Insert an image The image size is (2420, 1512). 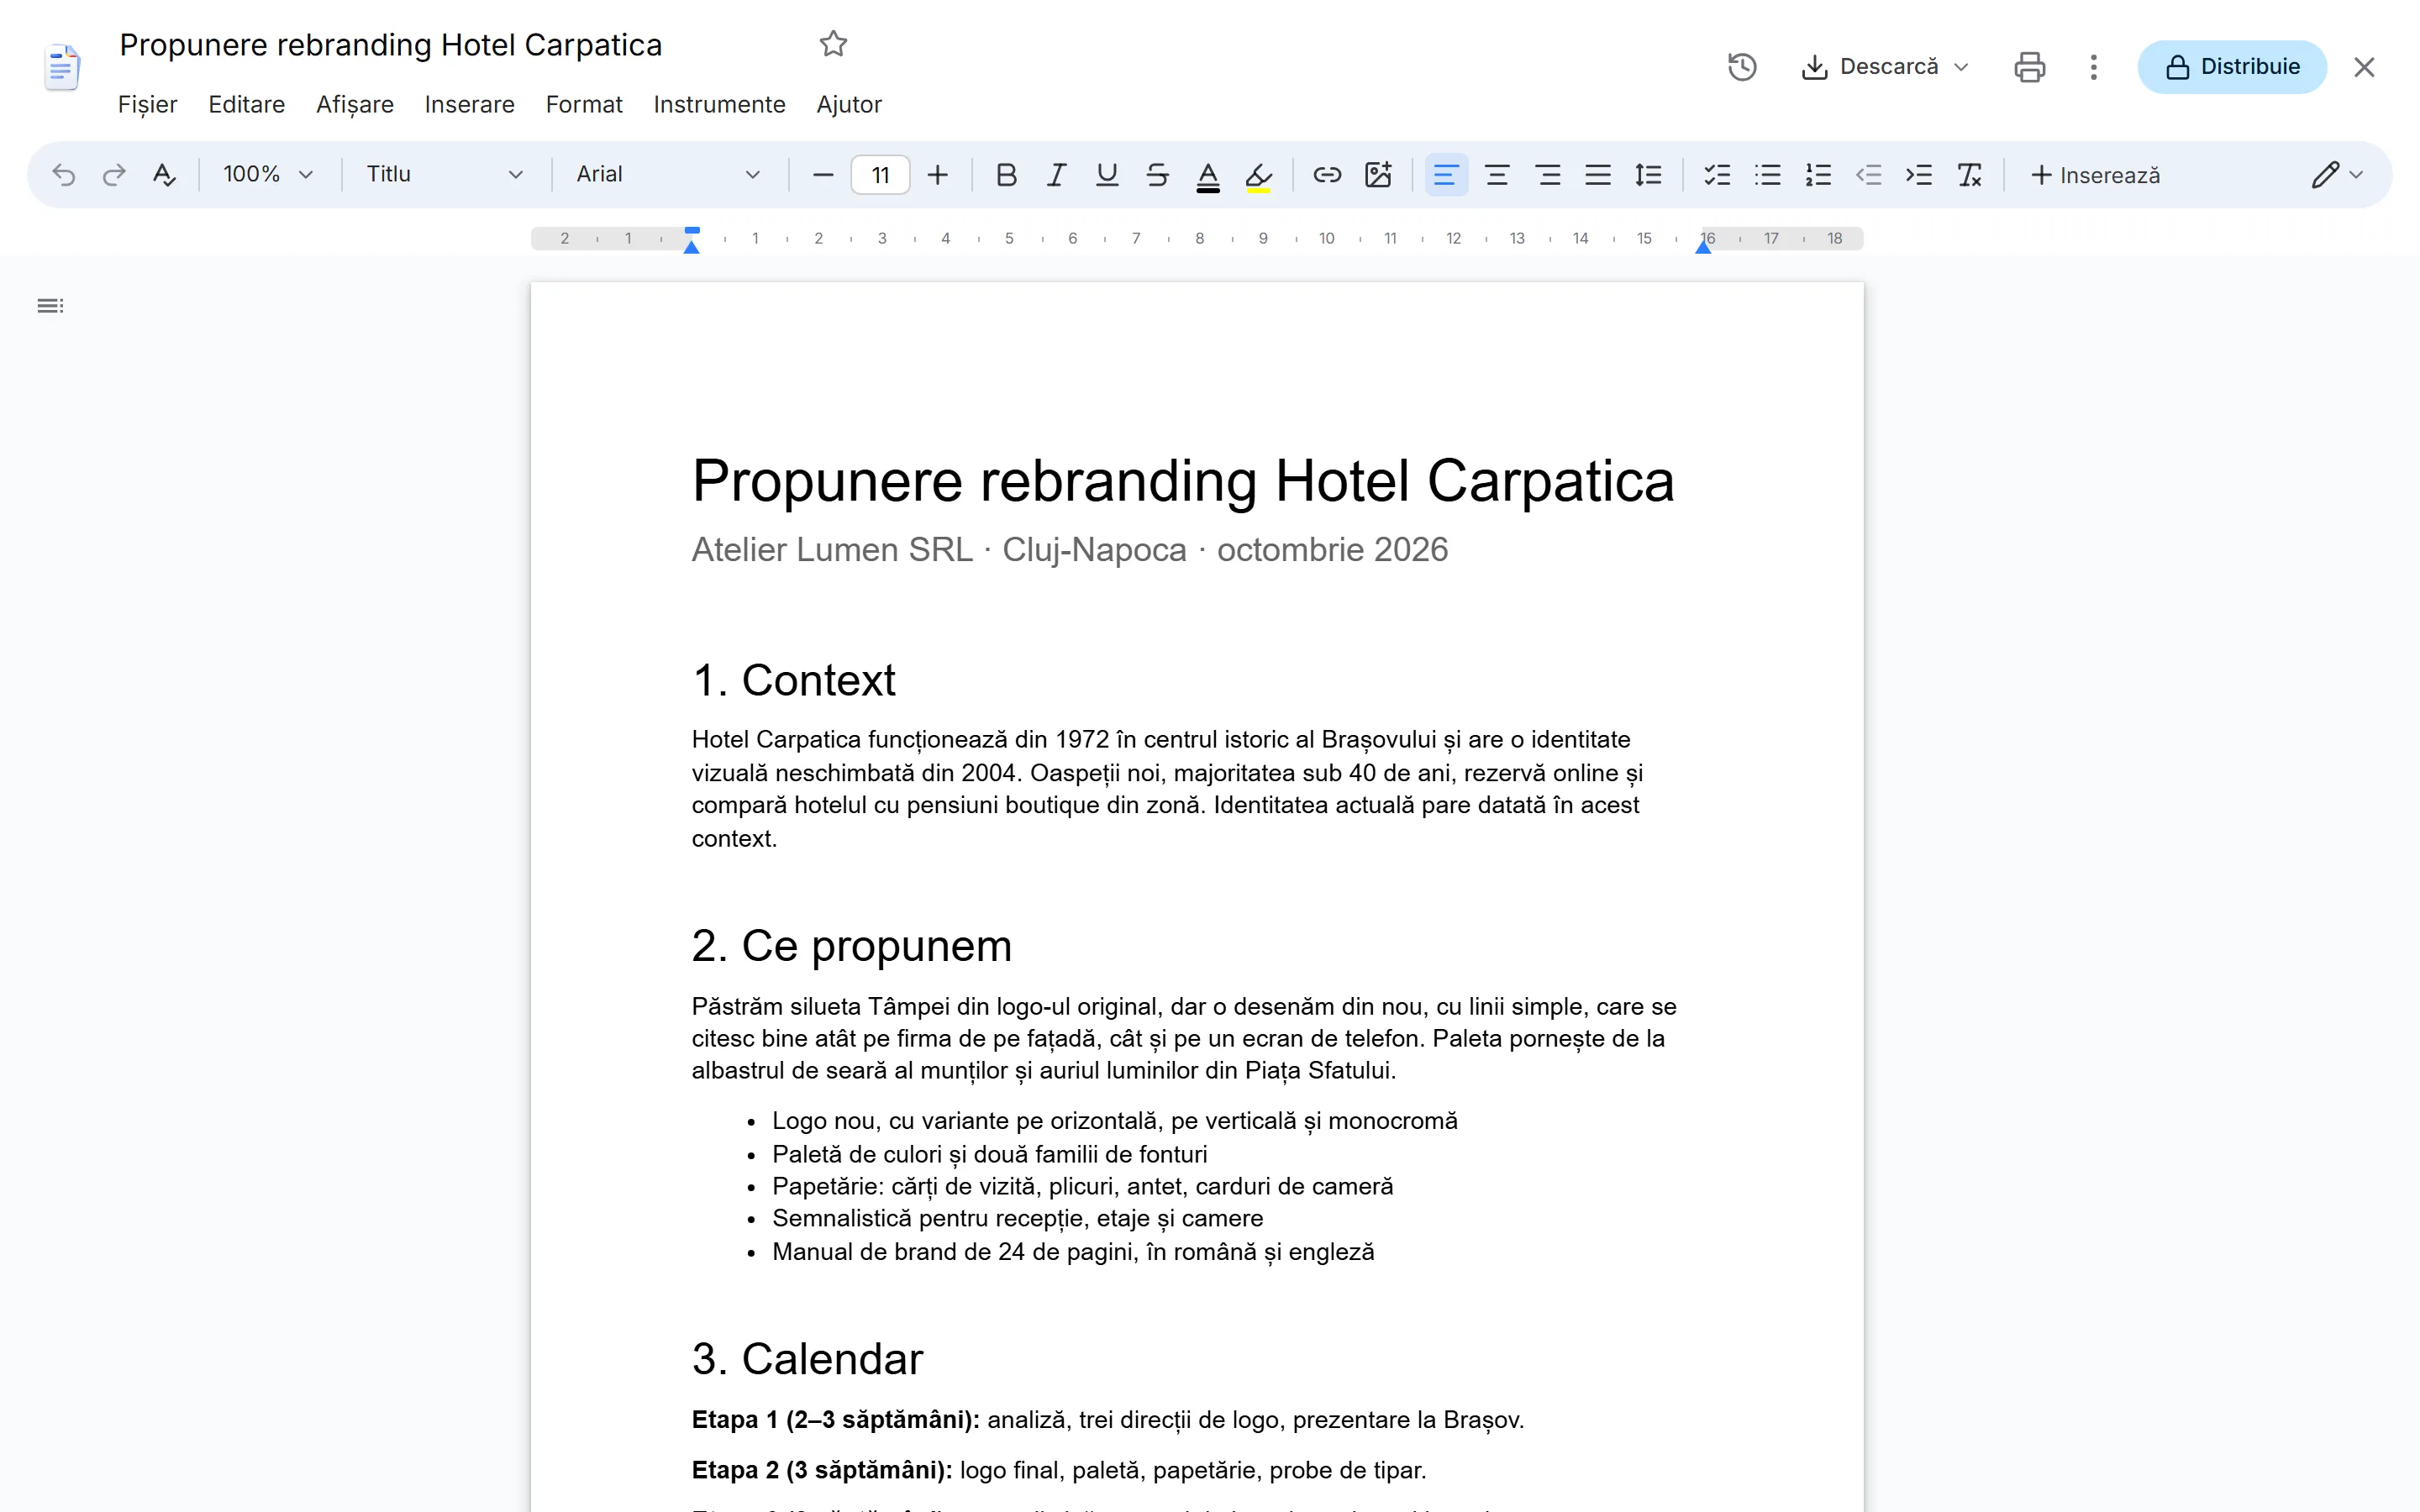1378,175
